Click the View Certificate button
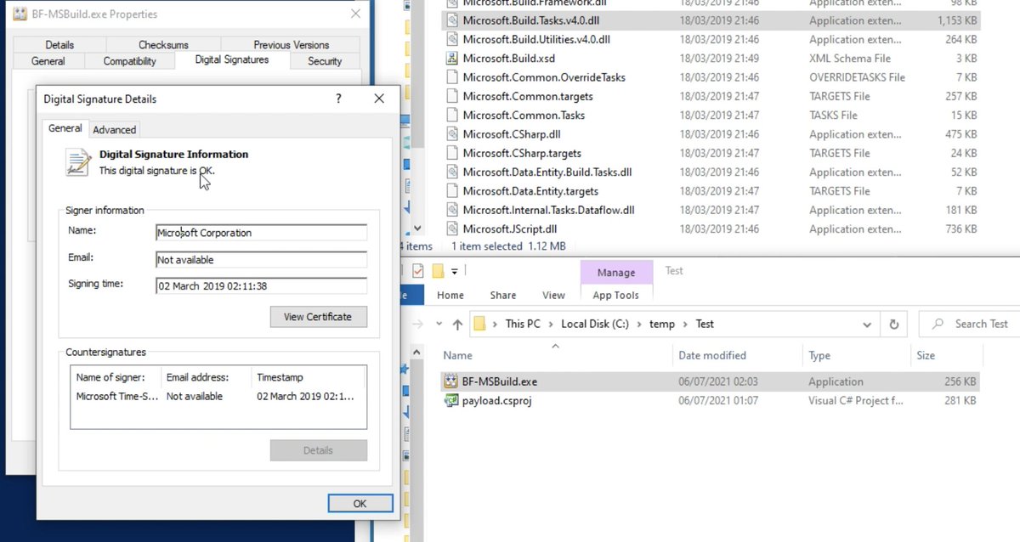This screenshot has width=1020, height=542. (x=318, y=317)
